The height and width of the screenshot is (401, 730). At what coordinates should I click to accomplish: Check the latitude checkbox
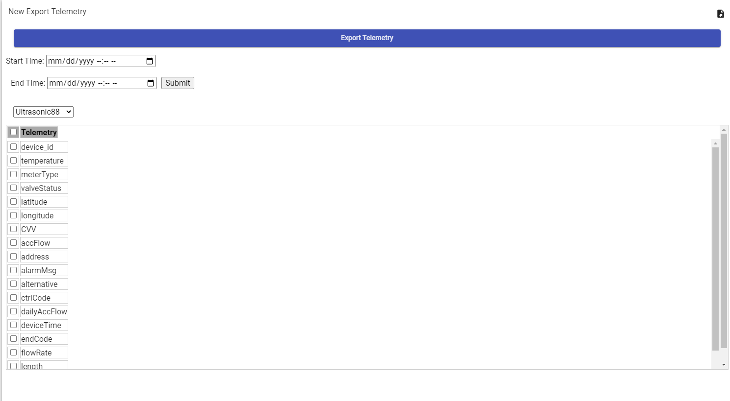[13, 201]
